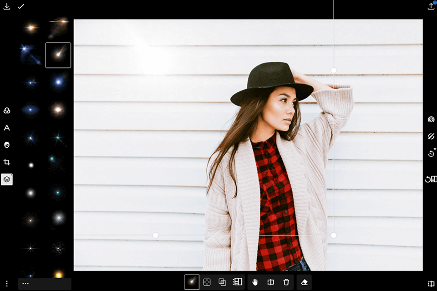Choose the selected comet flare thumbnail
The width and height of the screenshot is (437, 291).
point(58,55)
